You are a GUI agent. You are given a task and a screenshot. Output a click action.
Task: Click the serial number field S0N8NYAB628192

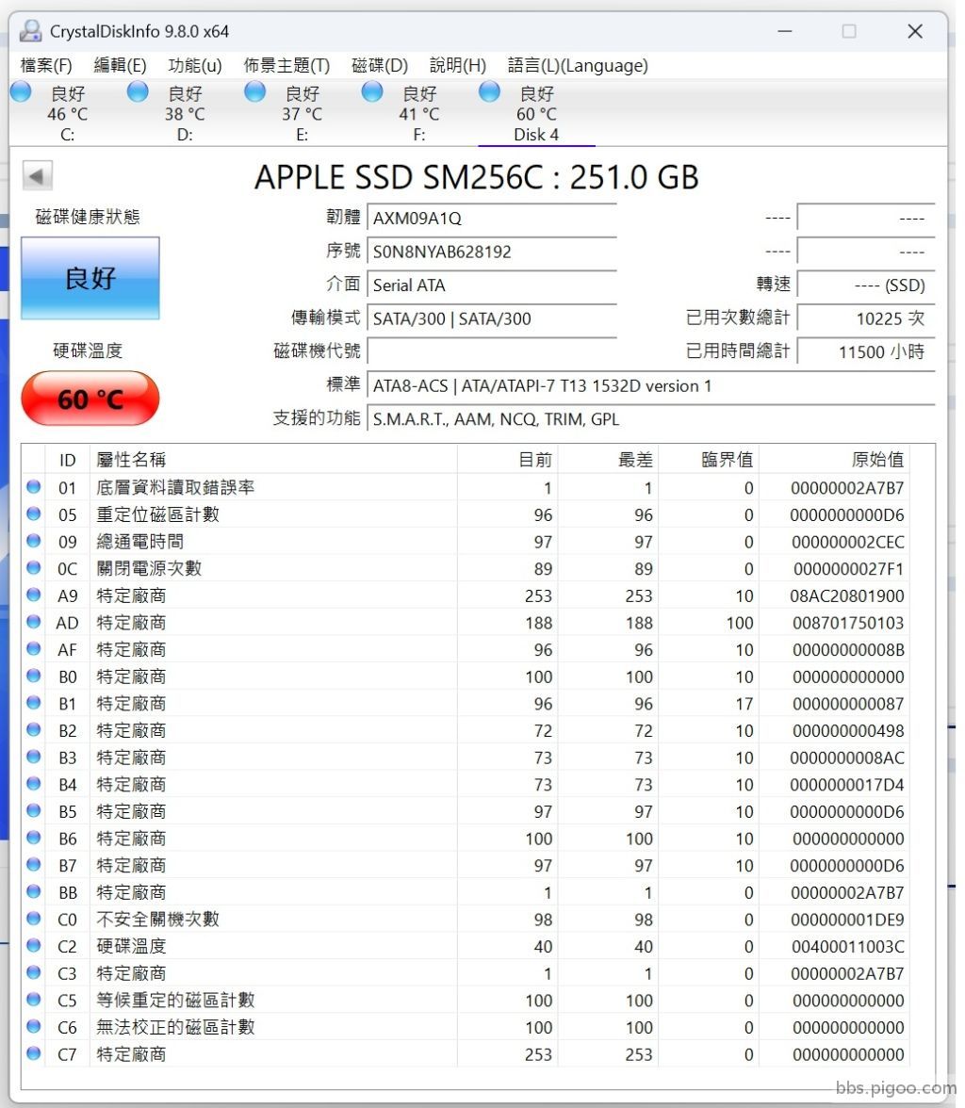(492, 252)
